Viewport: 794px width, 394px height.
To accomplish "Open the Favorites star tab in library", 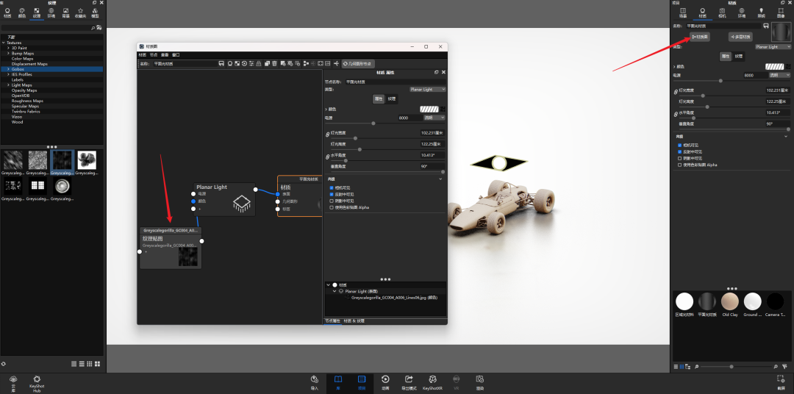I will point(81,12).
